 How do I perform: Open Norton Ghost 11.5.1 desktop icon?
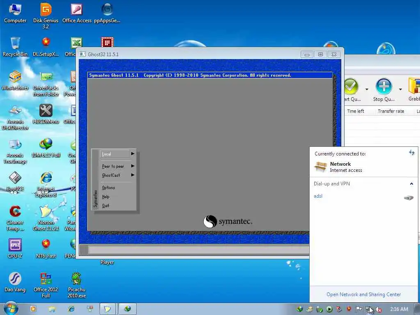(46, 218)
